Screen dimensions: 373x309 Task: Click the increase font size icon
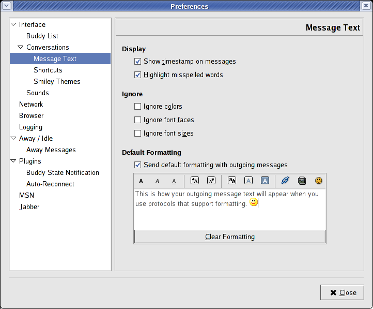pyautogui.click(x=195, y=181)
